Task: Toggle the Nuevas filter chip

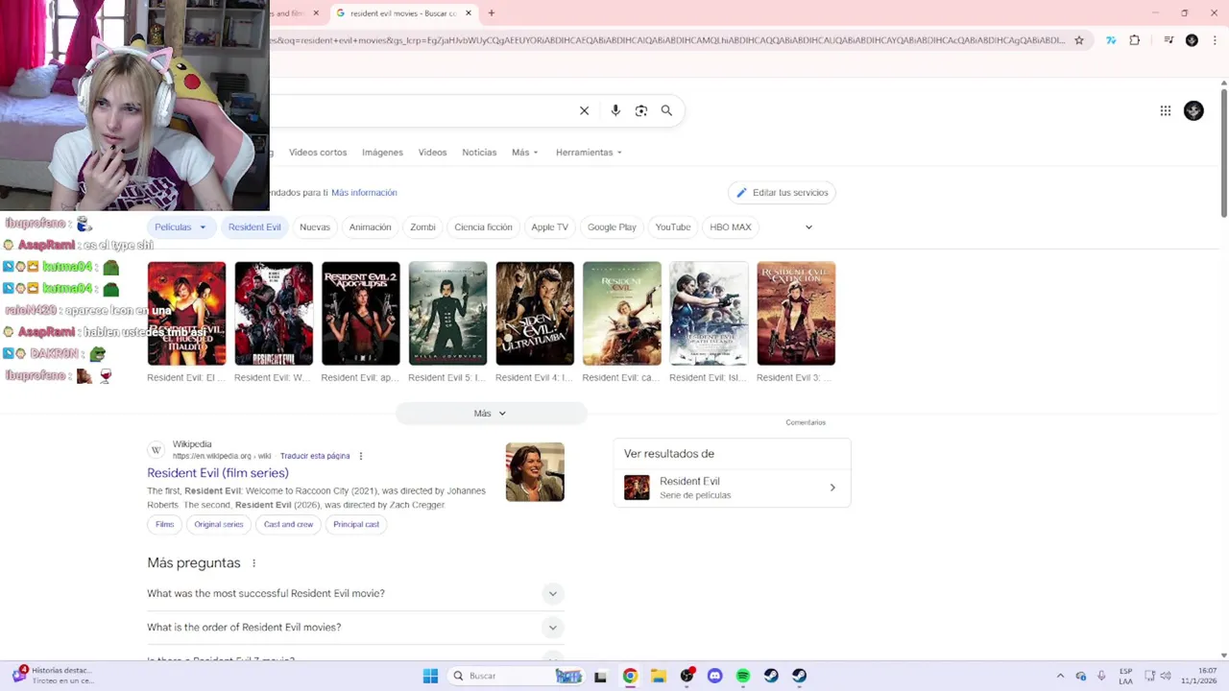Action: click(315, 227)
